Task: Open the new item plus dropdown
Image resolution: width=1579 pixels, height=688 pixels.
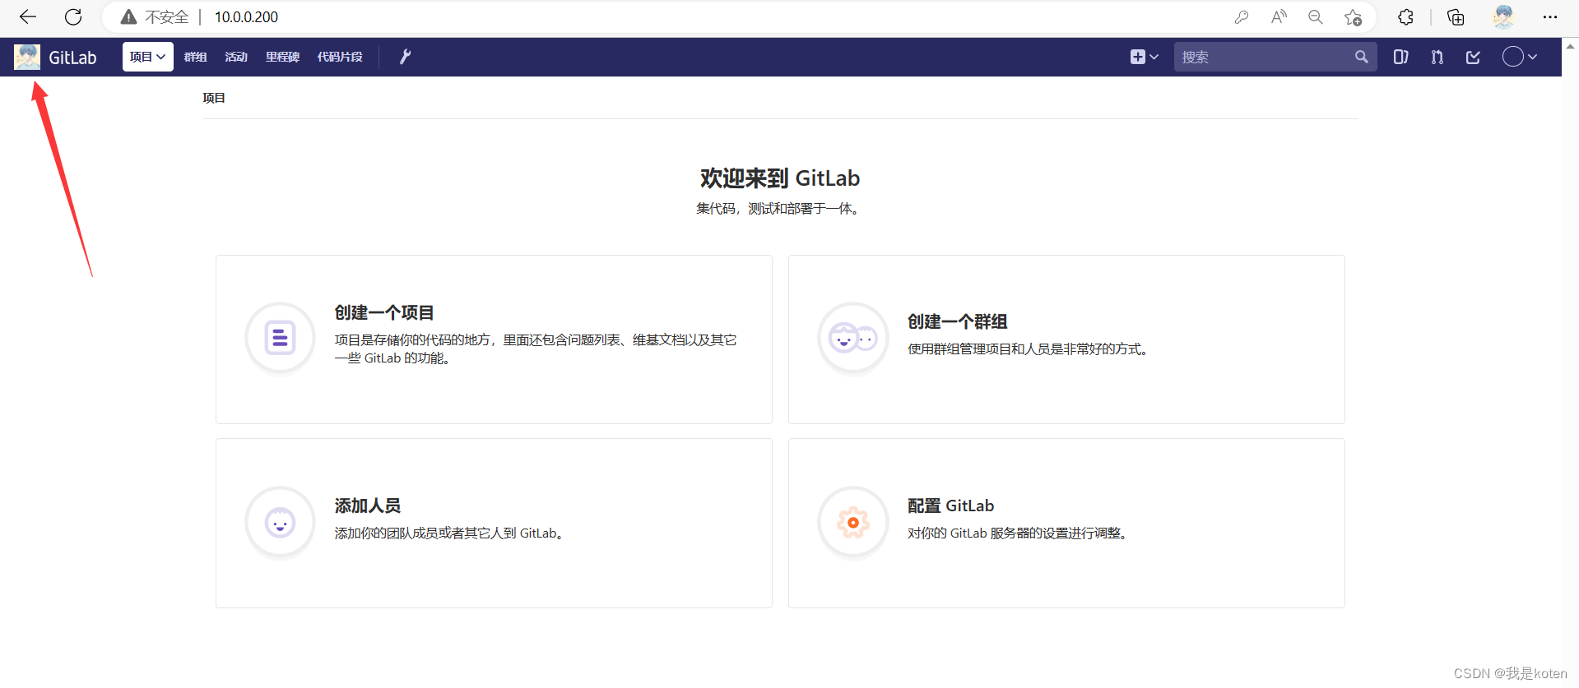Action: [1145, 57]
